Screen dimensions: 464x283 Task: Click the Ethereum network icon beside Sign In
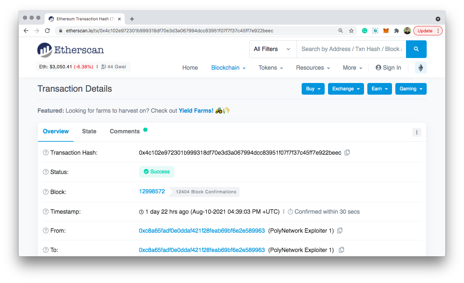pyautogui.click(x=420, y=67)
